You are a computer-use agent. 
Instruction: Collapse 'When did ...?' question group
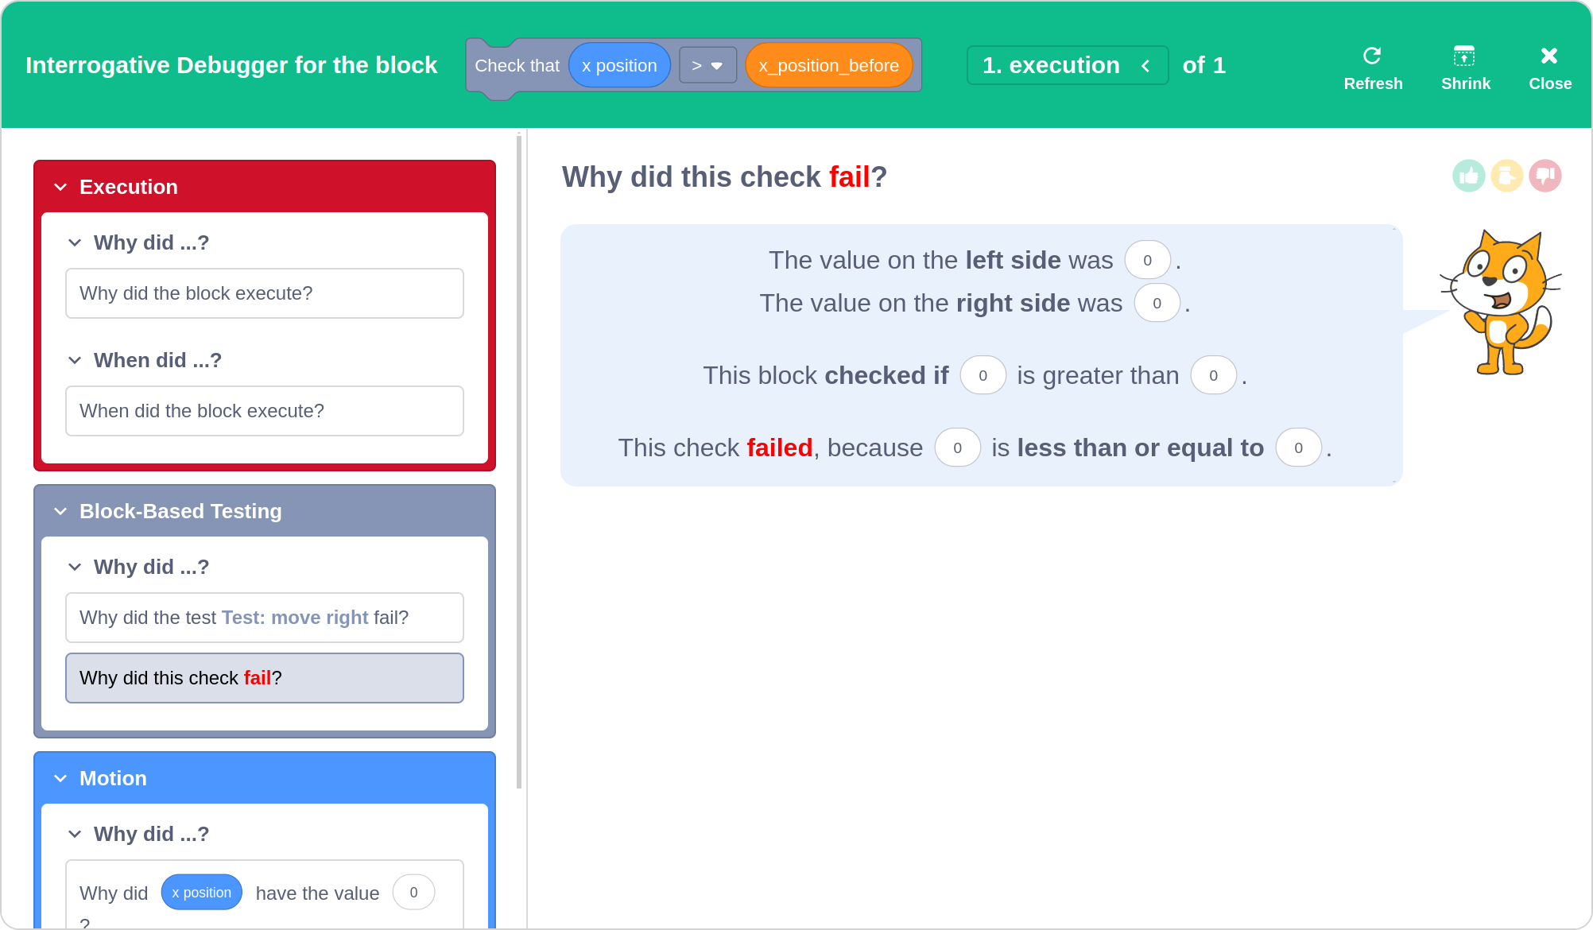click(75, 361)
